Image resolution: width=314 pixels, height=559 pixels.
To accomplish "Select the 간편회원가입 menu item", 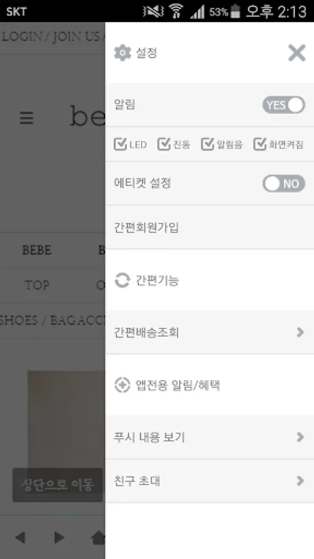I will tap(210, 227).
